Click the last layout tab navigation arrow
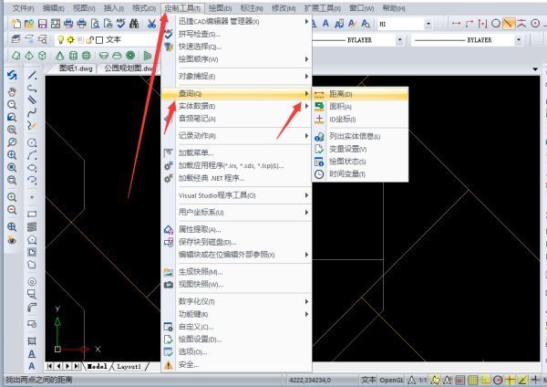Image resolution: width=547 pixels, height=387 pixels. coord(77,366)
